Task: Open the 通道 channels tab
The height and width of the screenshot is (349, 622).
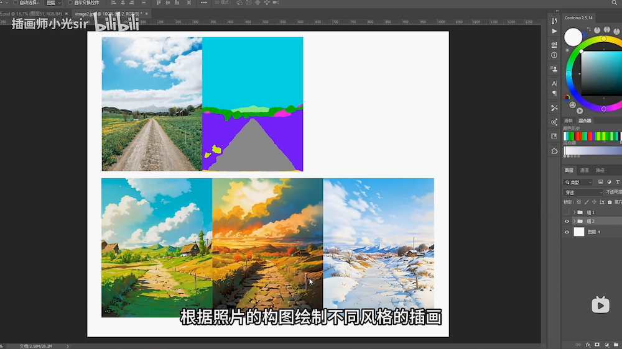Action: coord(584,170)
